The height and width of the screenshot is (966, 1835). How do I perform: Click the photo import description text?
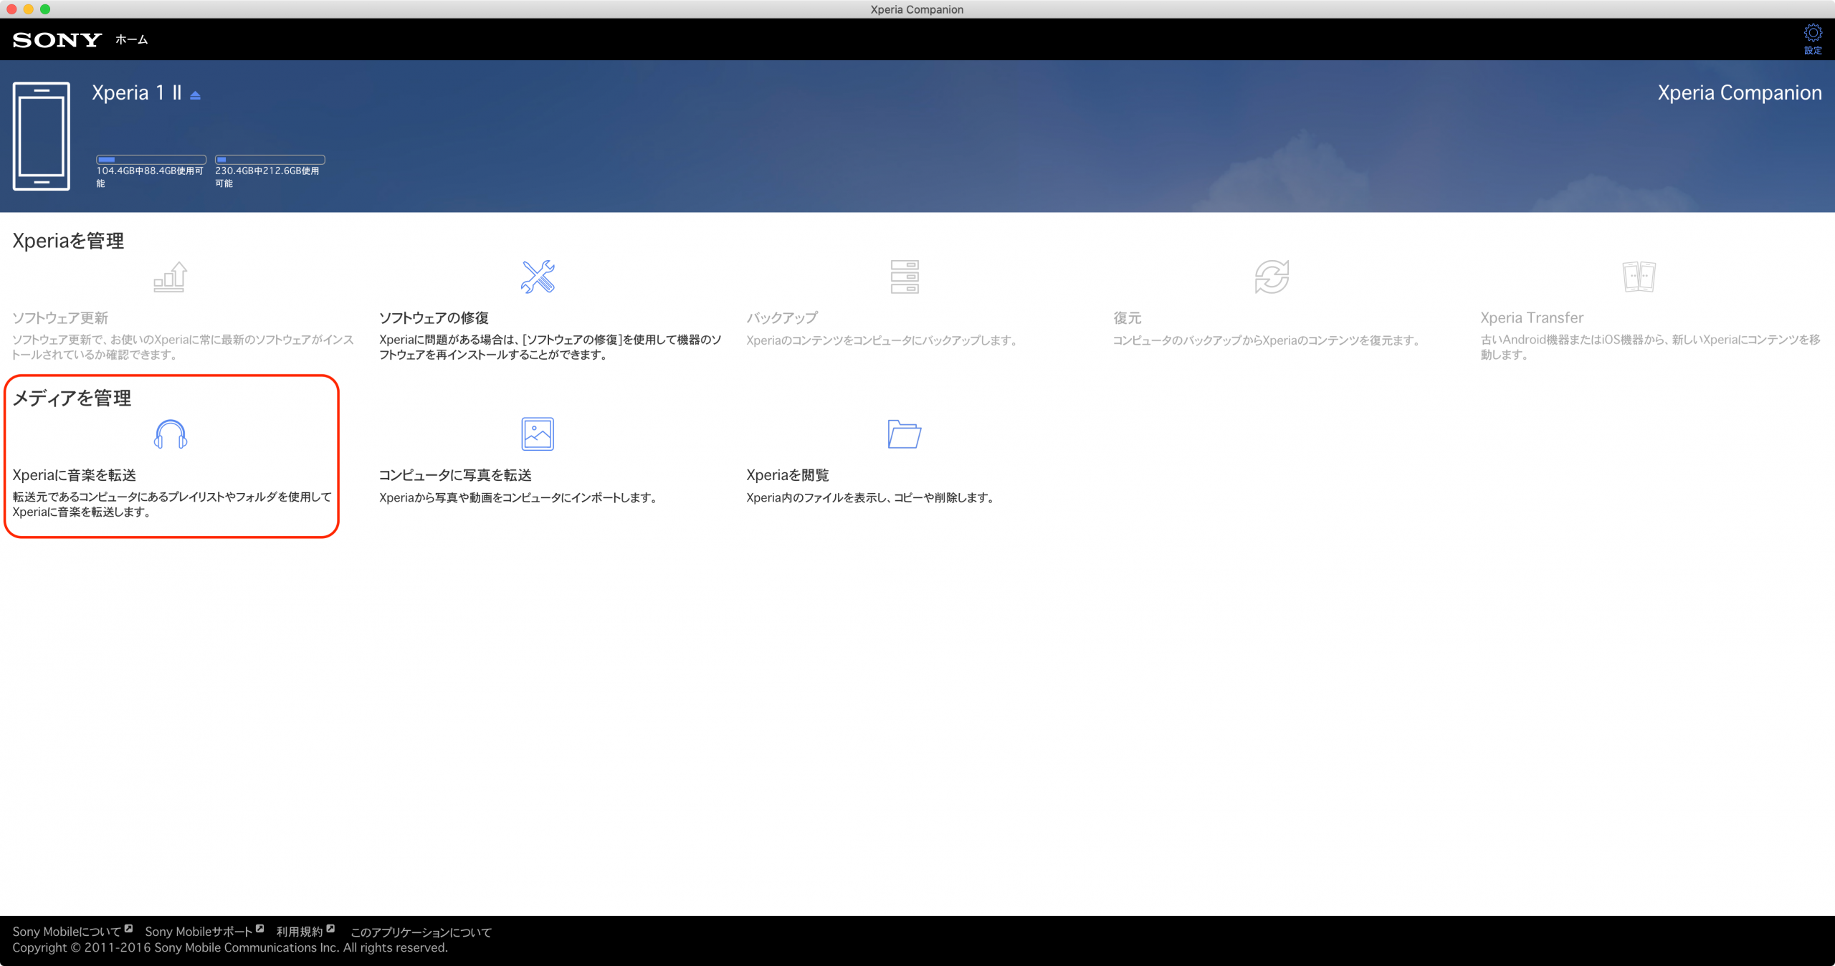pos(518,497)
